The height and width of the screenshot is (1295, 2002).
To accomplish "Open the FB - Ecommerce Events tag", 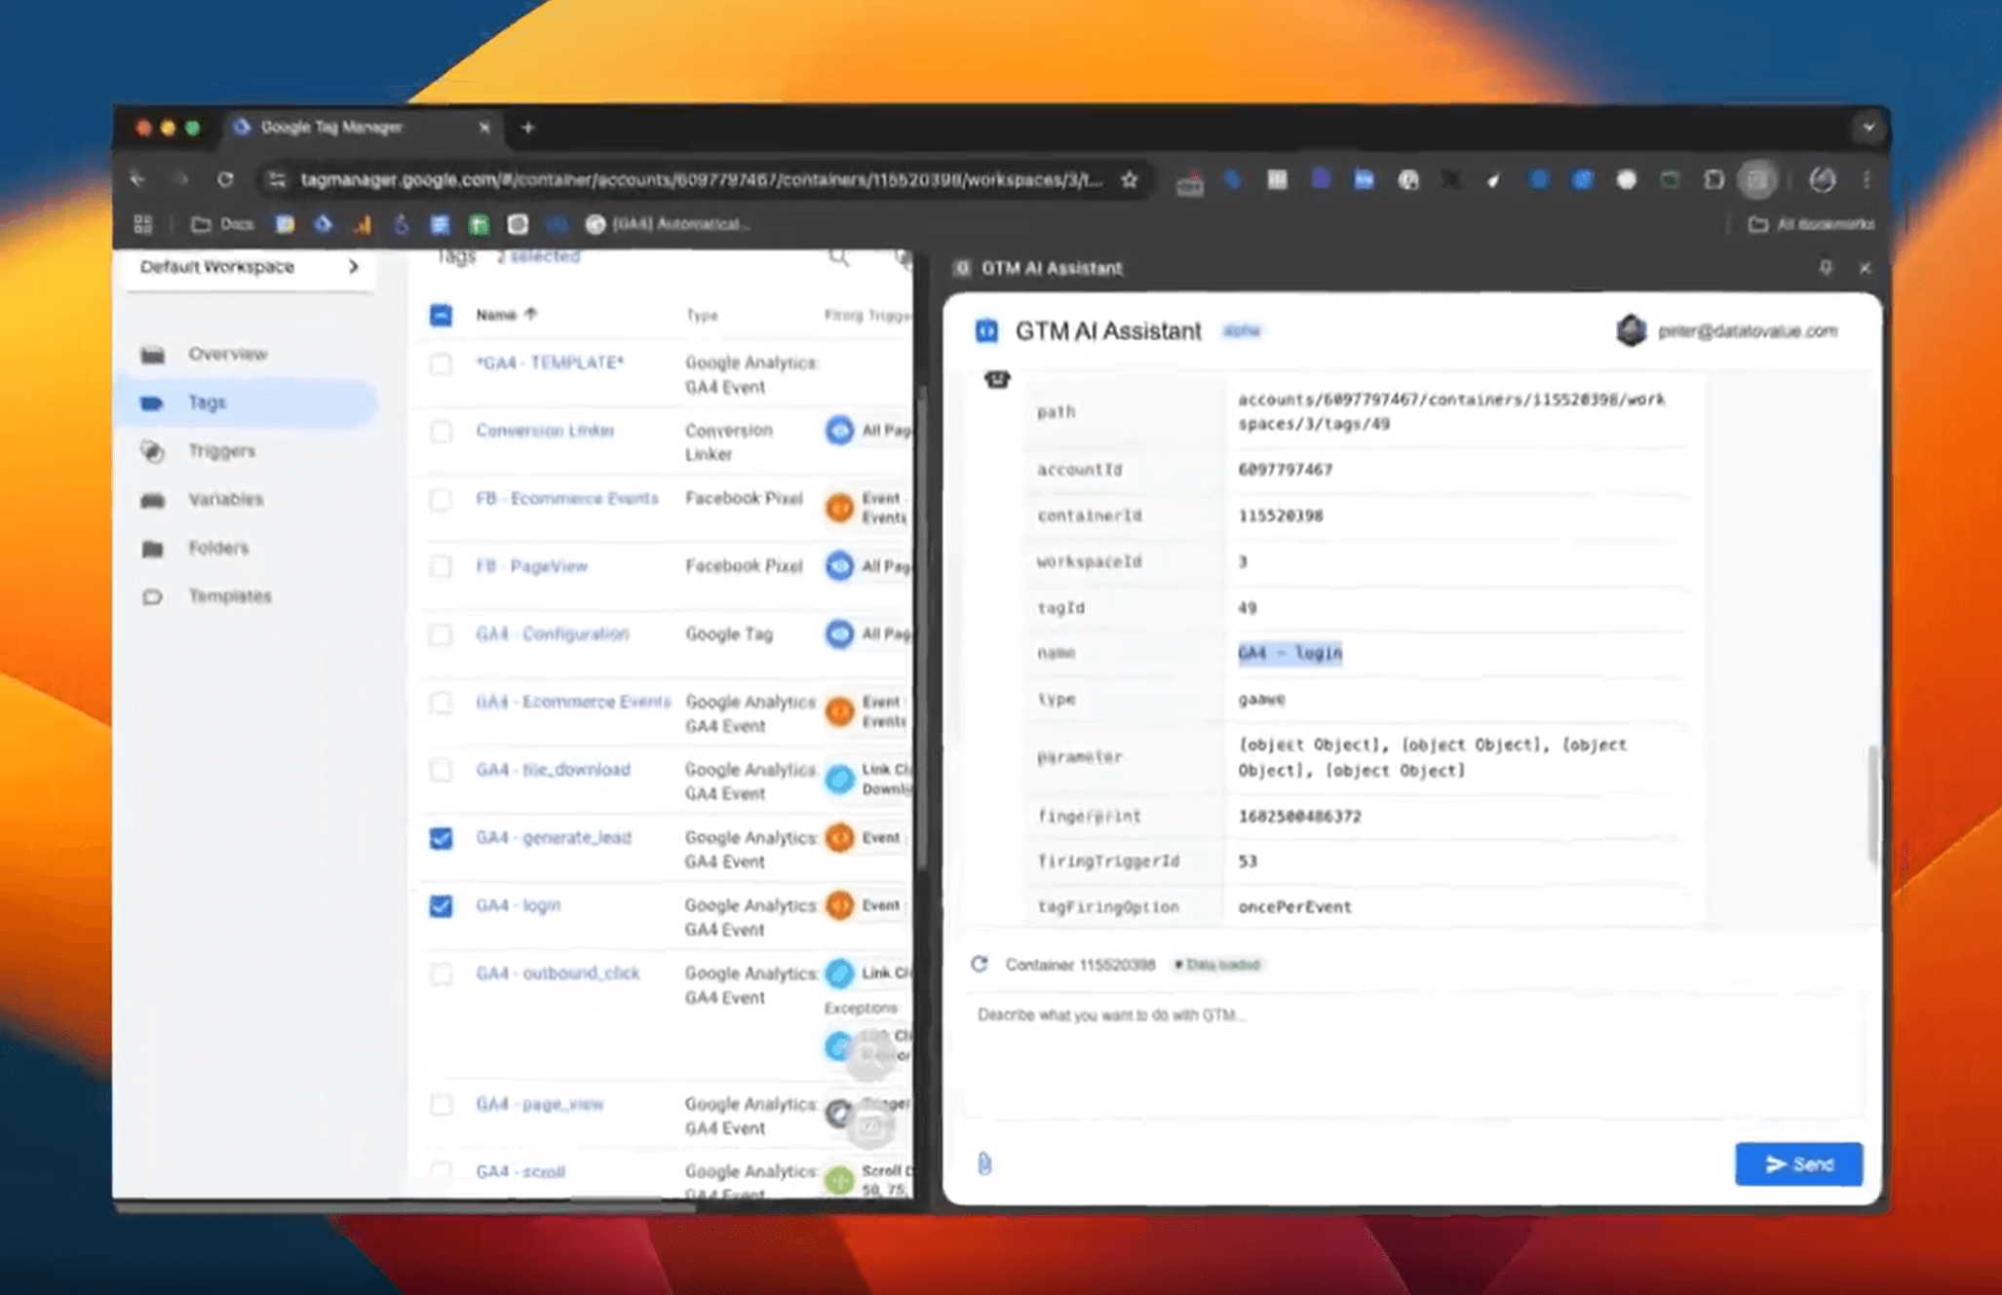I will click(x=567, y=499).
